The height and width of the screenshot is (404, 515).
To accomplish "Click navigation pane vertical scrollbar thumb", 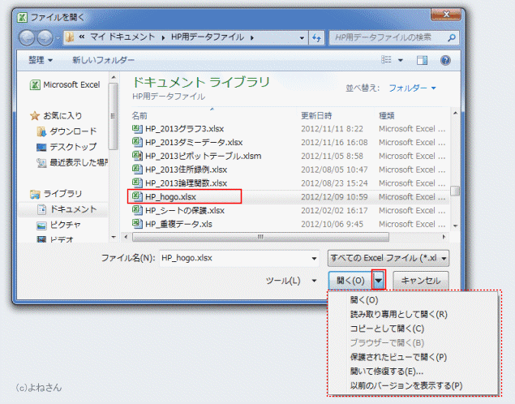I will pos(114,116).
